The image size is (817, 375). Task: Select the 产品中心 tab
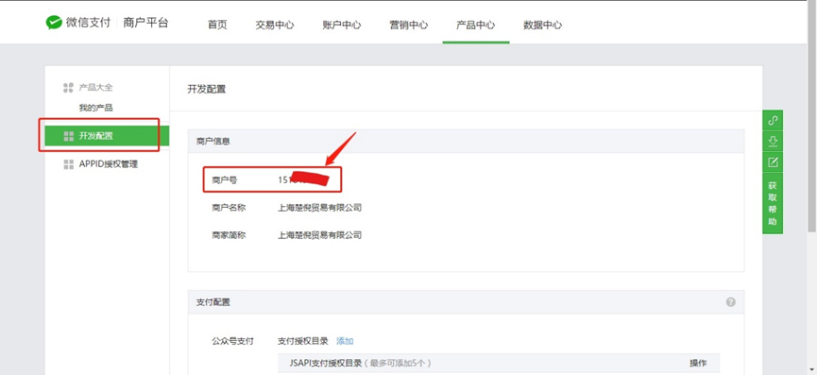click(x=476, y=25)
